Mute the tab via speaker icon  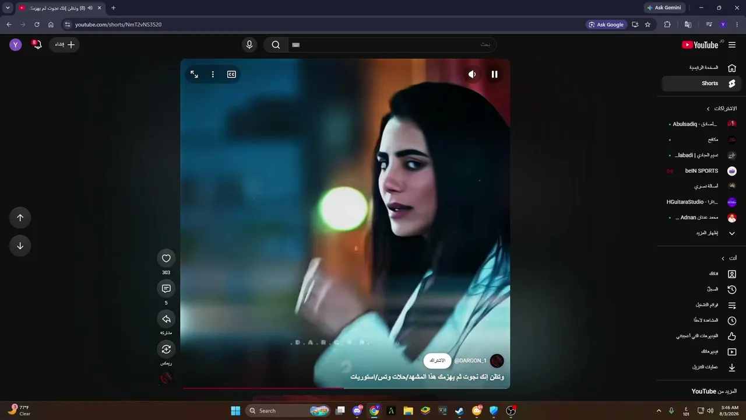point(90,8)
